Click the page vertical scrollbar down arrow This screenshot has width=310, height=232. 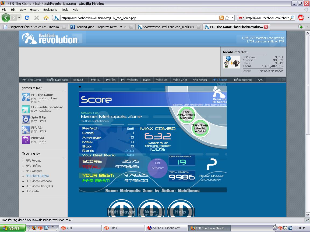click(308, 215)
